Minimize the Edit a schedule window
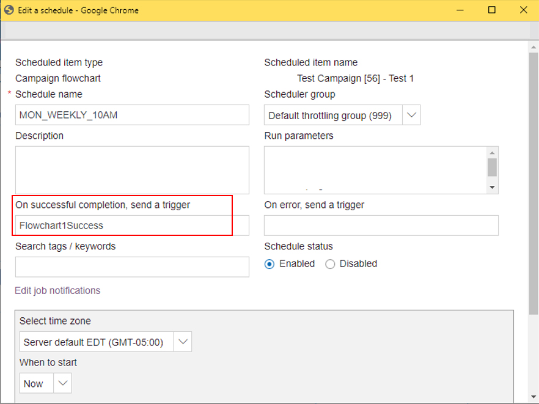This screenshot has height=404, width=539. coord(460,10)
